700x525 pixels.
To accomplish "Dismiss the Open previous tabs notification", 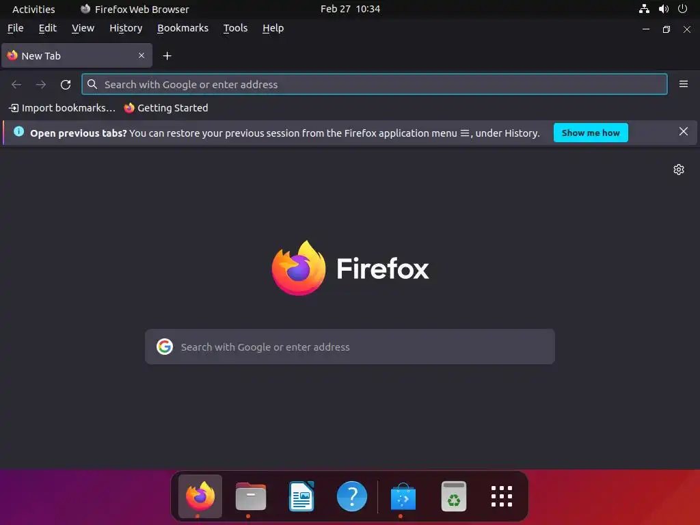I will click(683, 131).
